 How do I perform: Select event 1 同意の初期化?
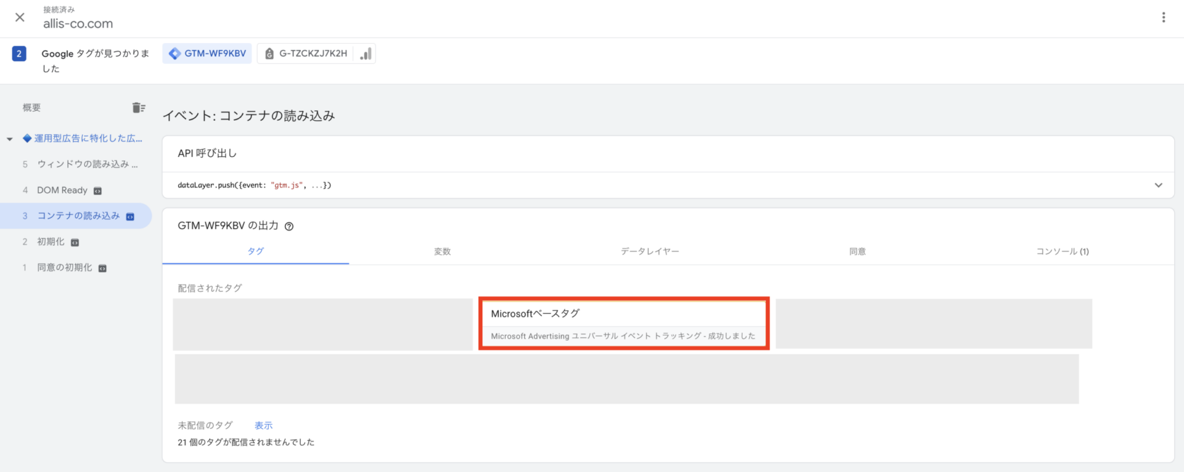point(64,268)
